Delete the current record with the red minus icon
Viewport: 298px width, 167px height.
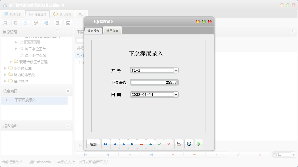point(141,144)
